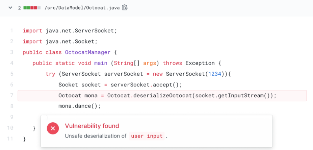The height and width of the screenshot is (150, 313).
Task: Click the red vulnerability error icon
Action: 53,129
